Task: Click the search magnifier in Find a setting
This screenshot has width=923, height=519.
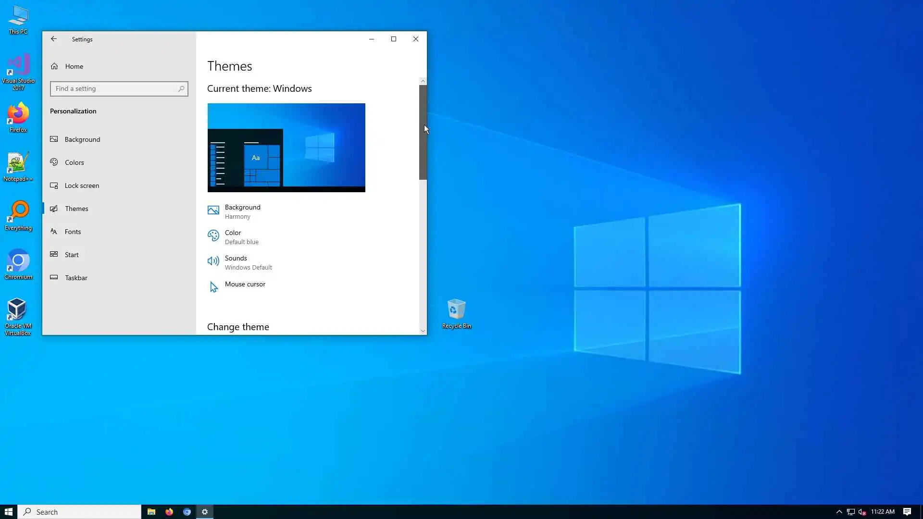Action: coord(181,89)
